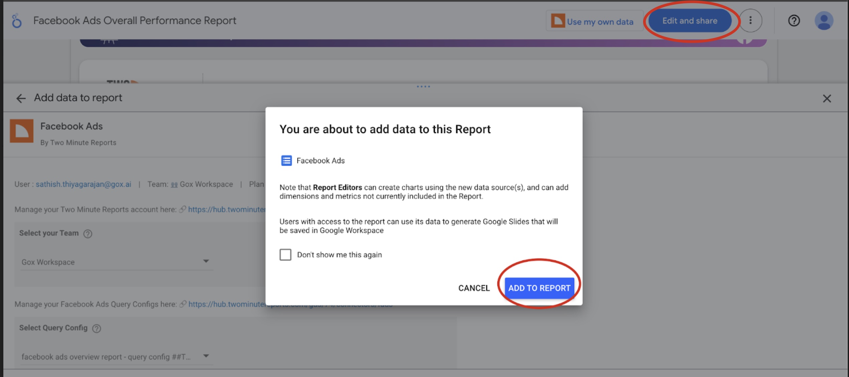
Task: Open the Two Minute Reports account hub link
Action: pyautogui.click(x=227, y=210)
